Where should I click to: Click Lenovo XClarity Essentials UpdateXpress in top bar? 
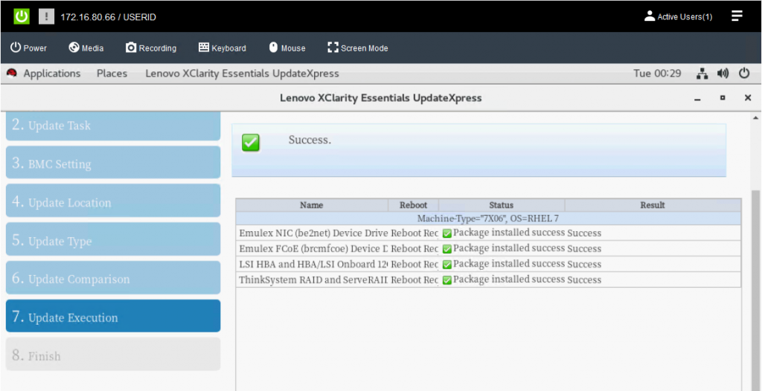click(x=242, y=74)
